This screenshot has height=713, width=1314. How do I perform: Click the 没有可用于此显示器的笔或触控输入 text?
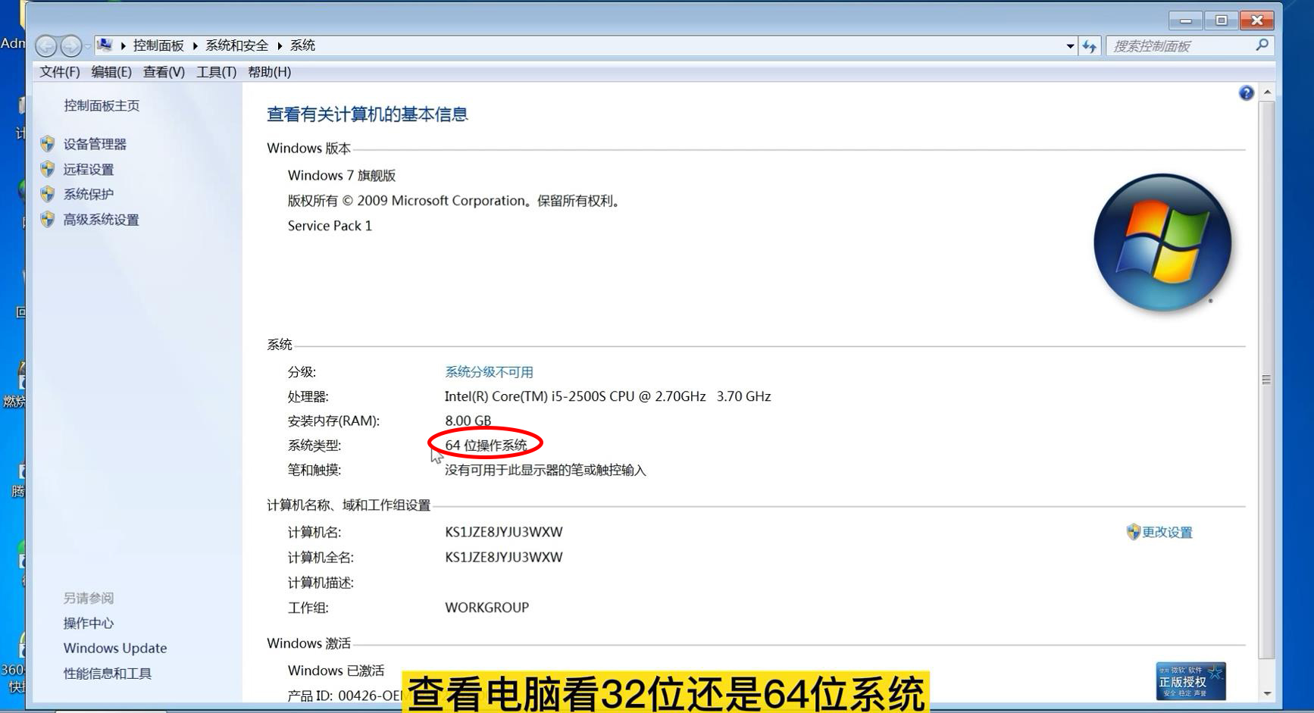(545, 471)
